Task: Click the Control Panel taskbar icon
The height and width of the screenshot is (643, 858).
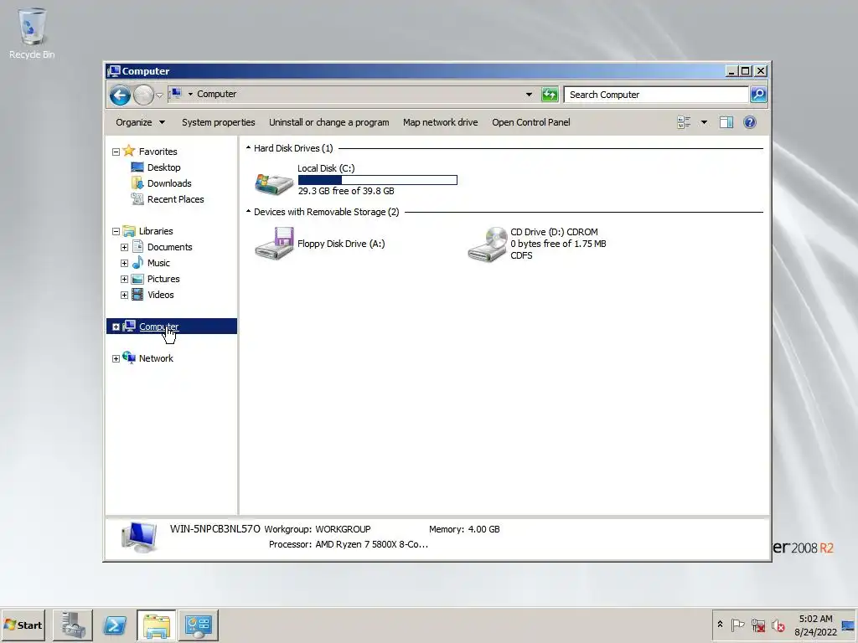Action: tap(198, 625)
